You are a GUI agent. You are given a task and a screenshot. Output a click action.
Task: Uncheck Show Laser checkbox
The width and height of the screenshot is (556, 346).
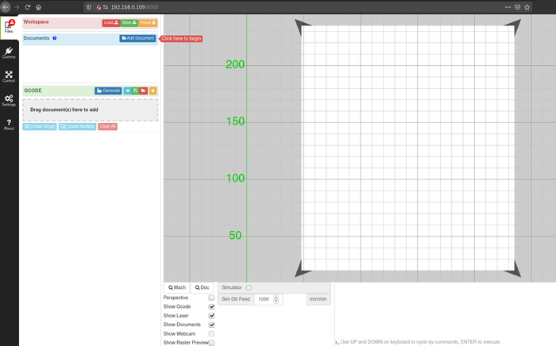click(211, 316)
